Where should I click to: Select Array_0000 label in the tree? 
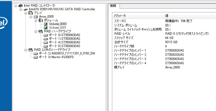click(46, 17)
